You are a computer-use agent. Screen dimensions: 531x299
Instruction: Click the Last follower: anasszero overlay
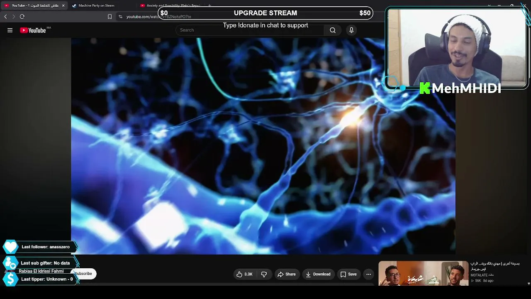click(x=40, y=247)
